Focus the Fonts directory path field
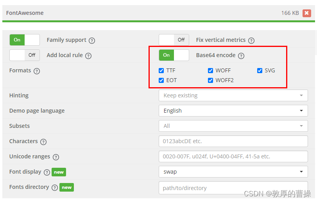 (233, 188)
